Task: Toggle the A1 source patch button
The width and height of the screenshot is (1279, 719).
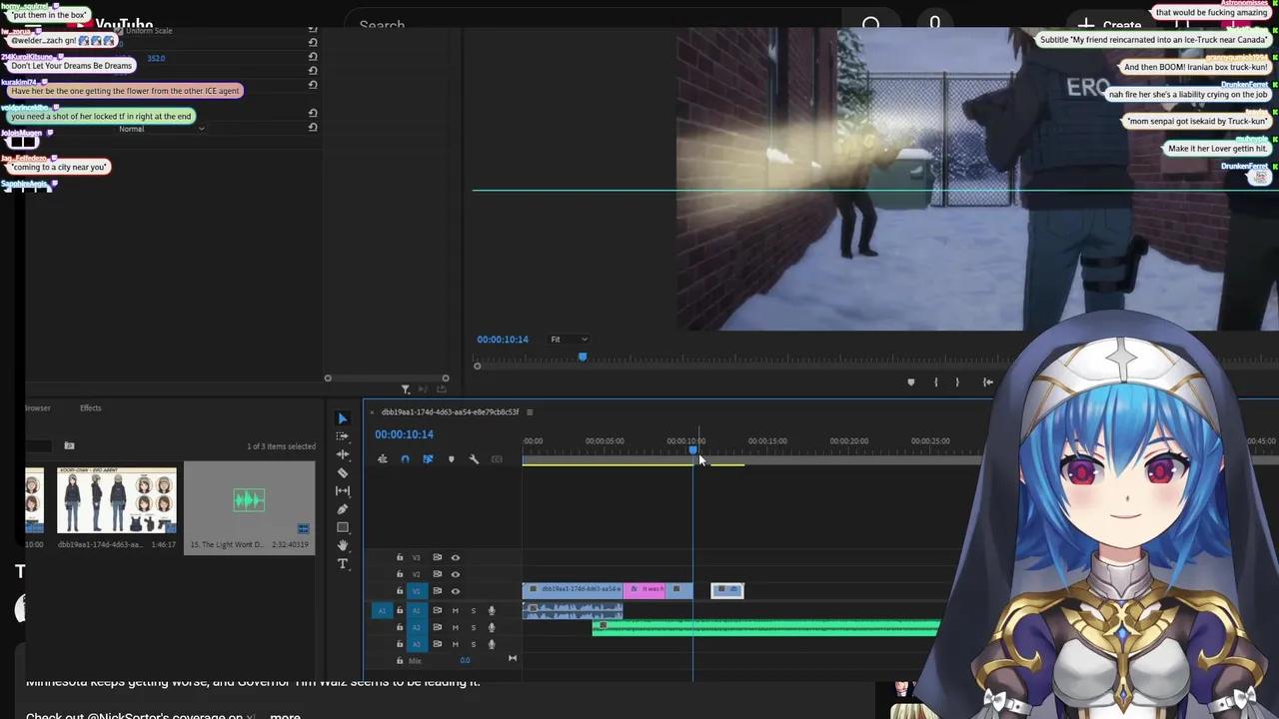Action: (382, 611)
